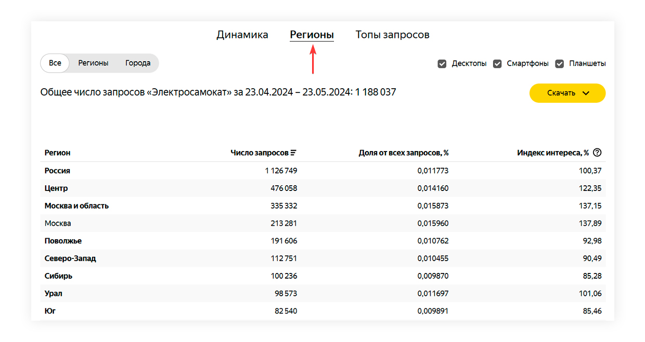Select the Все filter option
This screenshot has height=342, width=645.
[55, 63]
